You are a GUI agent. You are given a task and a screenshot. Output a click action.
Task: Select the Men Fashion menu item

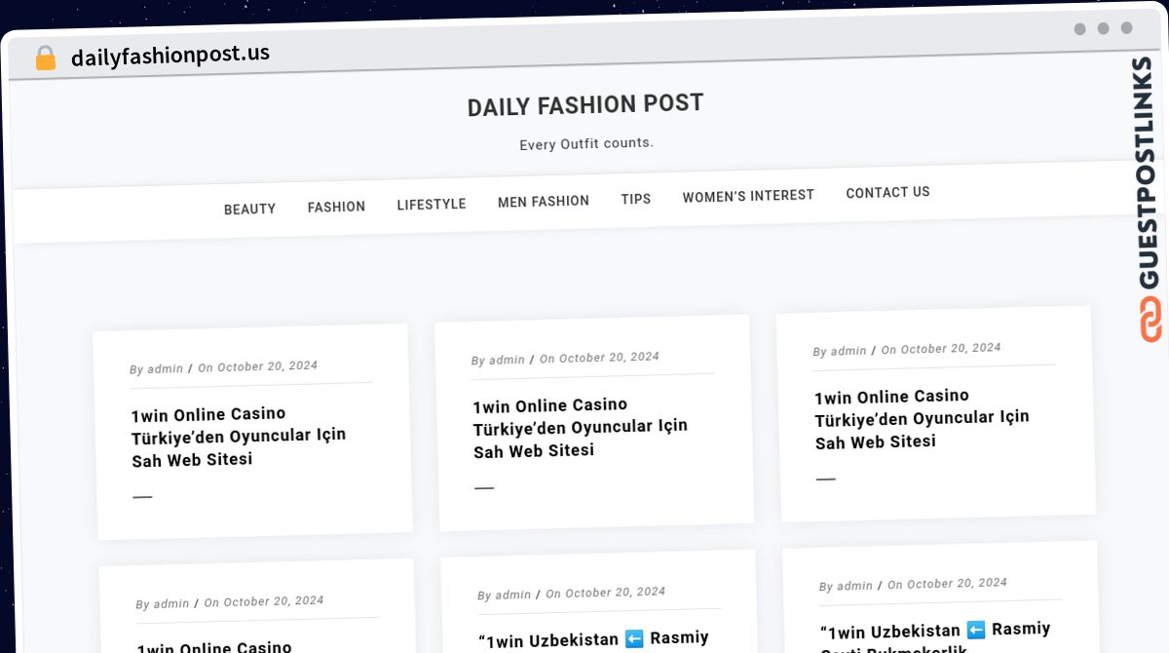(x=544, y=202)
